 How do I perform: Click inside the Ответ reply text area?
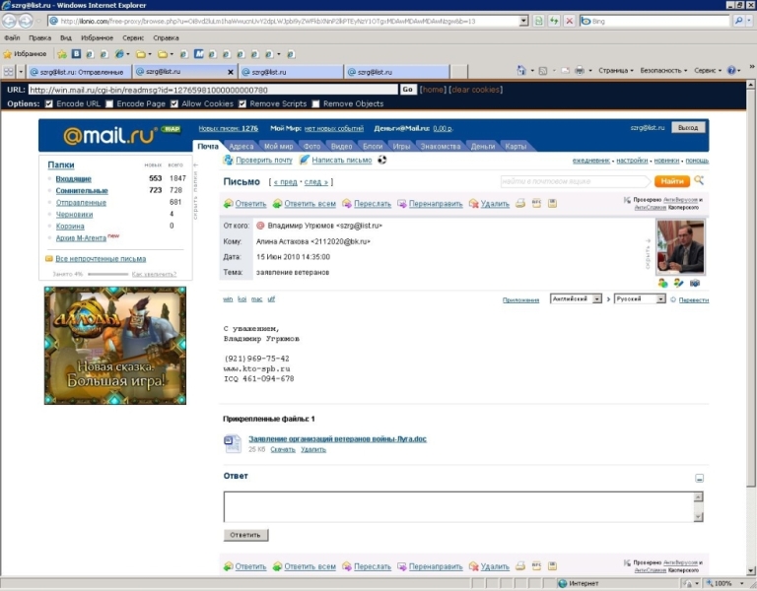click(x=458, y=506)
